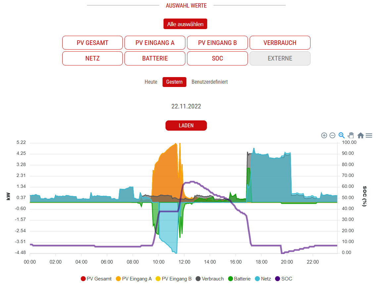The width and height of the screenshot is (379, 299).
Task: Toggle PV Gesamt series in legend
Action: coord(96,279)
